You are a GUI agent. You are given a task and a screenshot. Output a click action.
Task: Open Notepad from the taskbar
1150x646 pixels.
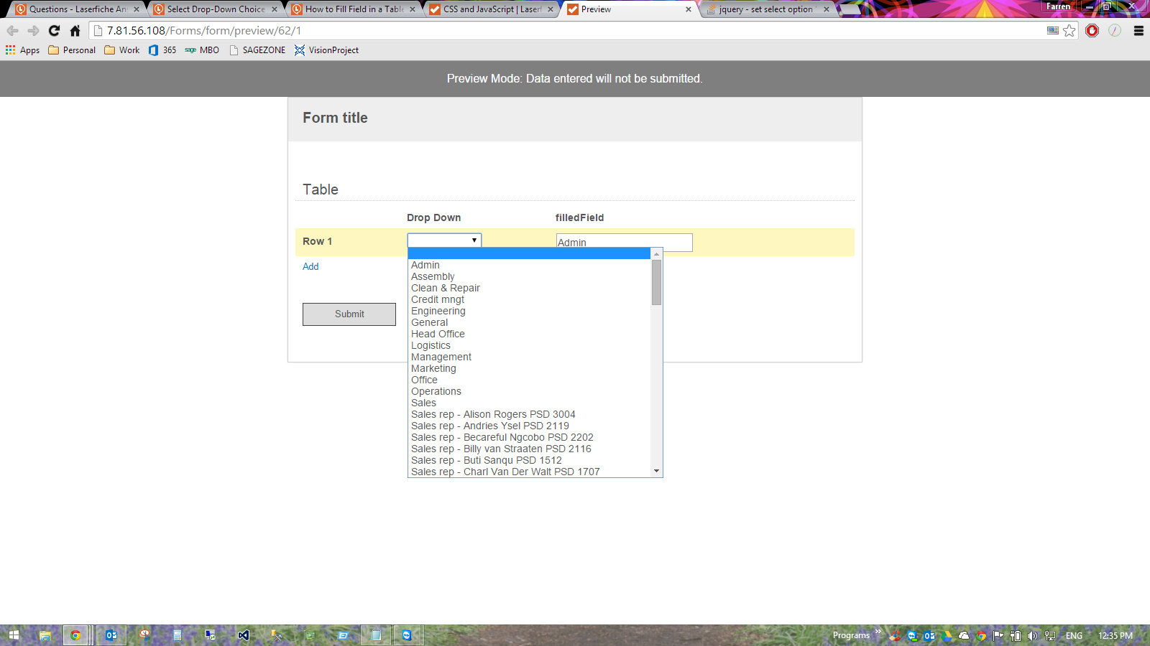[x=376, y=635]
